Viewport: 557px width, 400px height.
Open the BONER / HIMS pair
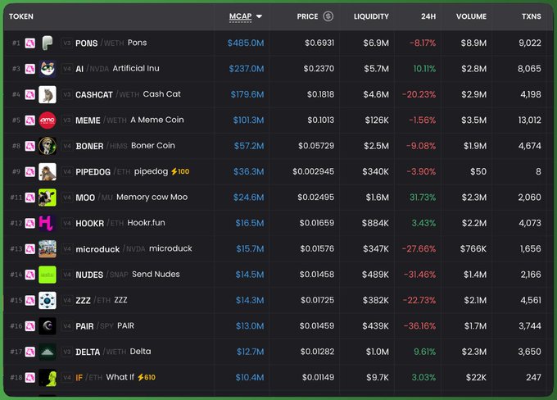(125, 146)
